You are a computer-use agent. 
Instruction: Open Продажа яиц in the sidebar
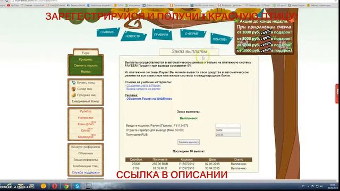coord(87,95)
